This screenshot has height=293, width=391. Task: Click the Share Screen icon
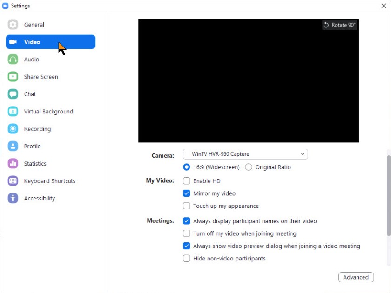[13, 77]
